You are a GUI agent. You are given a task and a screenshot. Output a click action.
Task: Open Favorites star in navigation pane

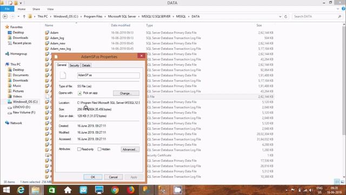[7, 27]
